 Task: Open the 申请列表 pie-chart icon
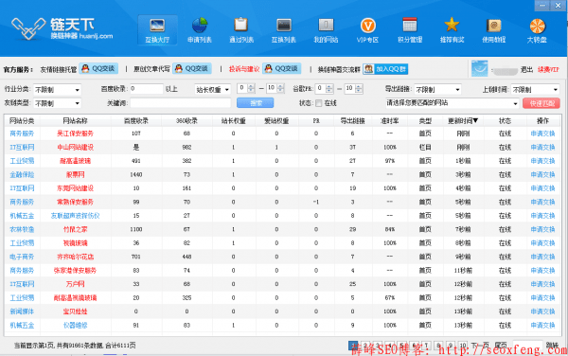[x=199, y=30]
